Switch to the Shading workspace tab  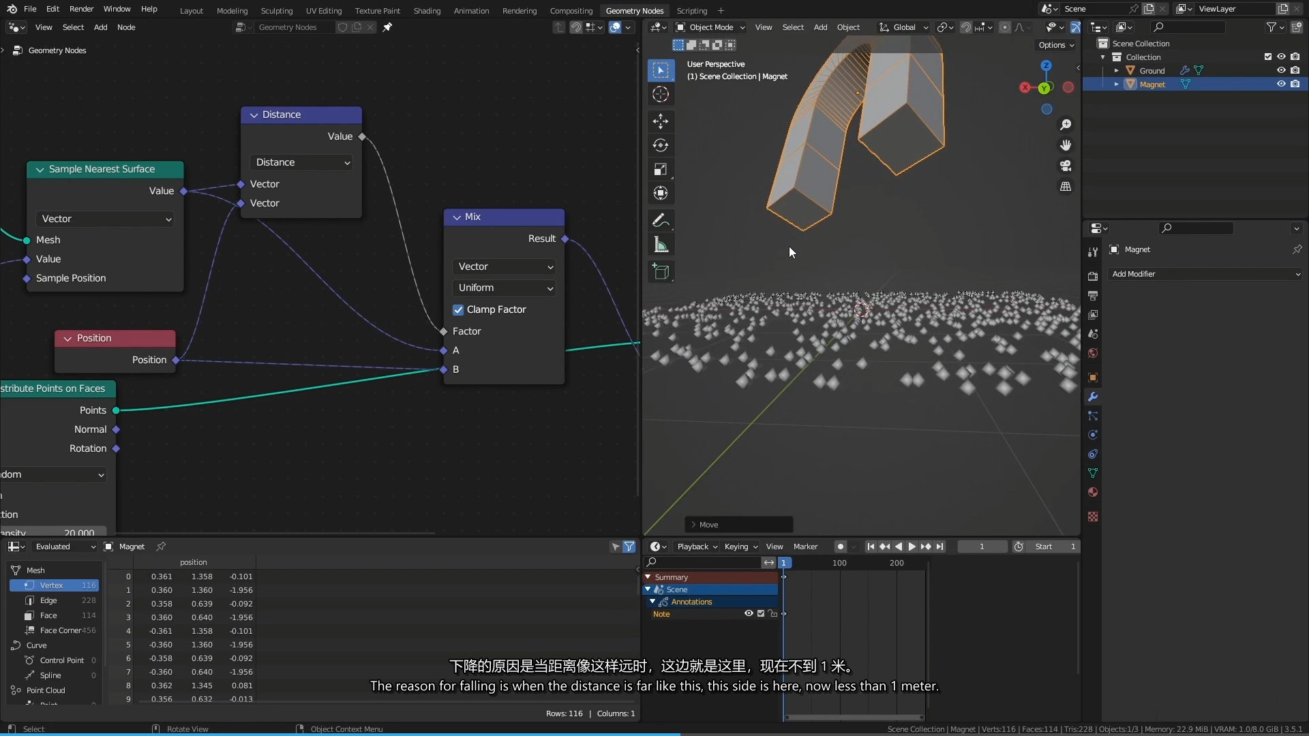pyautogui.click(x=427, y=10)
